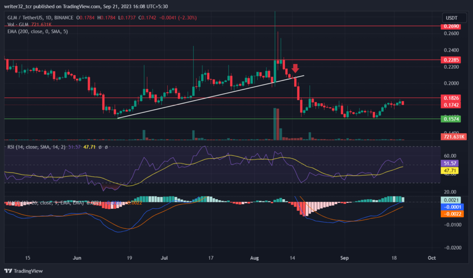Click the Jul date axis label

click(x=164, y=258)
